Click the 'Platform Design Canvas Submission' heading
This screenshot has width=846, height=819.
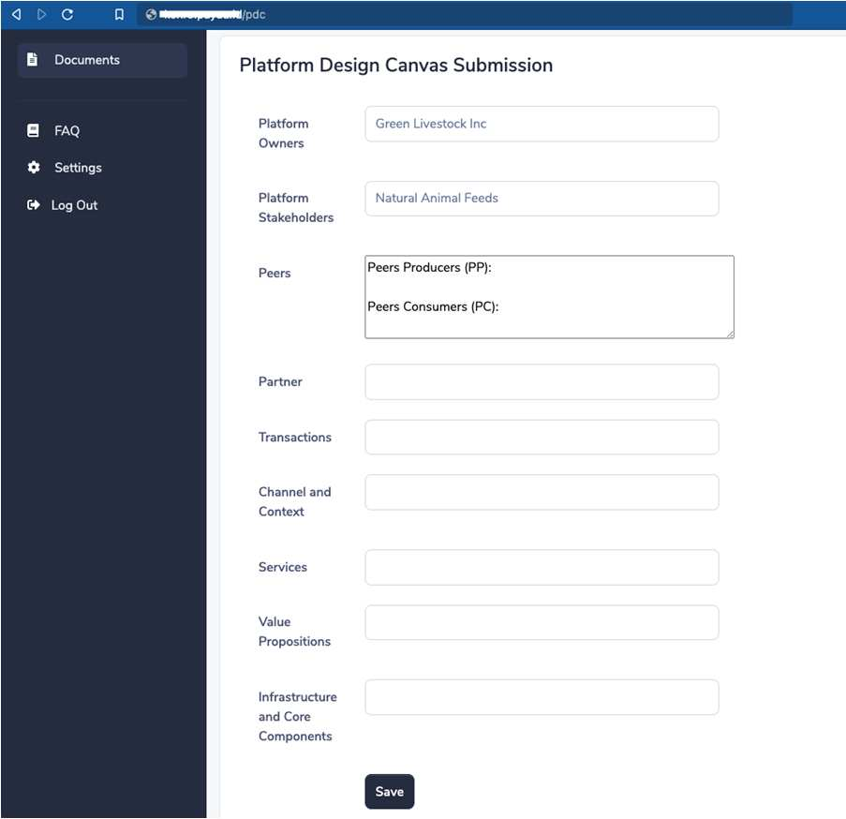(x=396, y=66)
